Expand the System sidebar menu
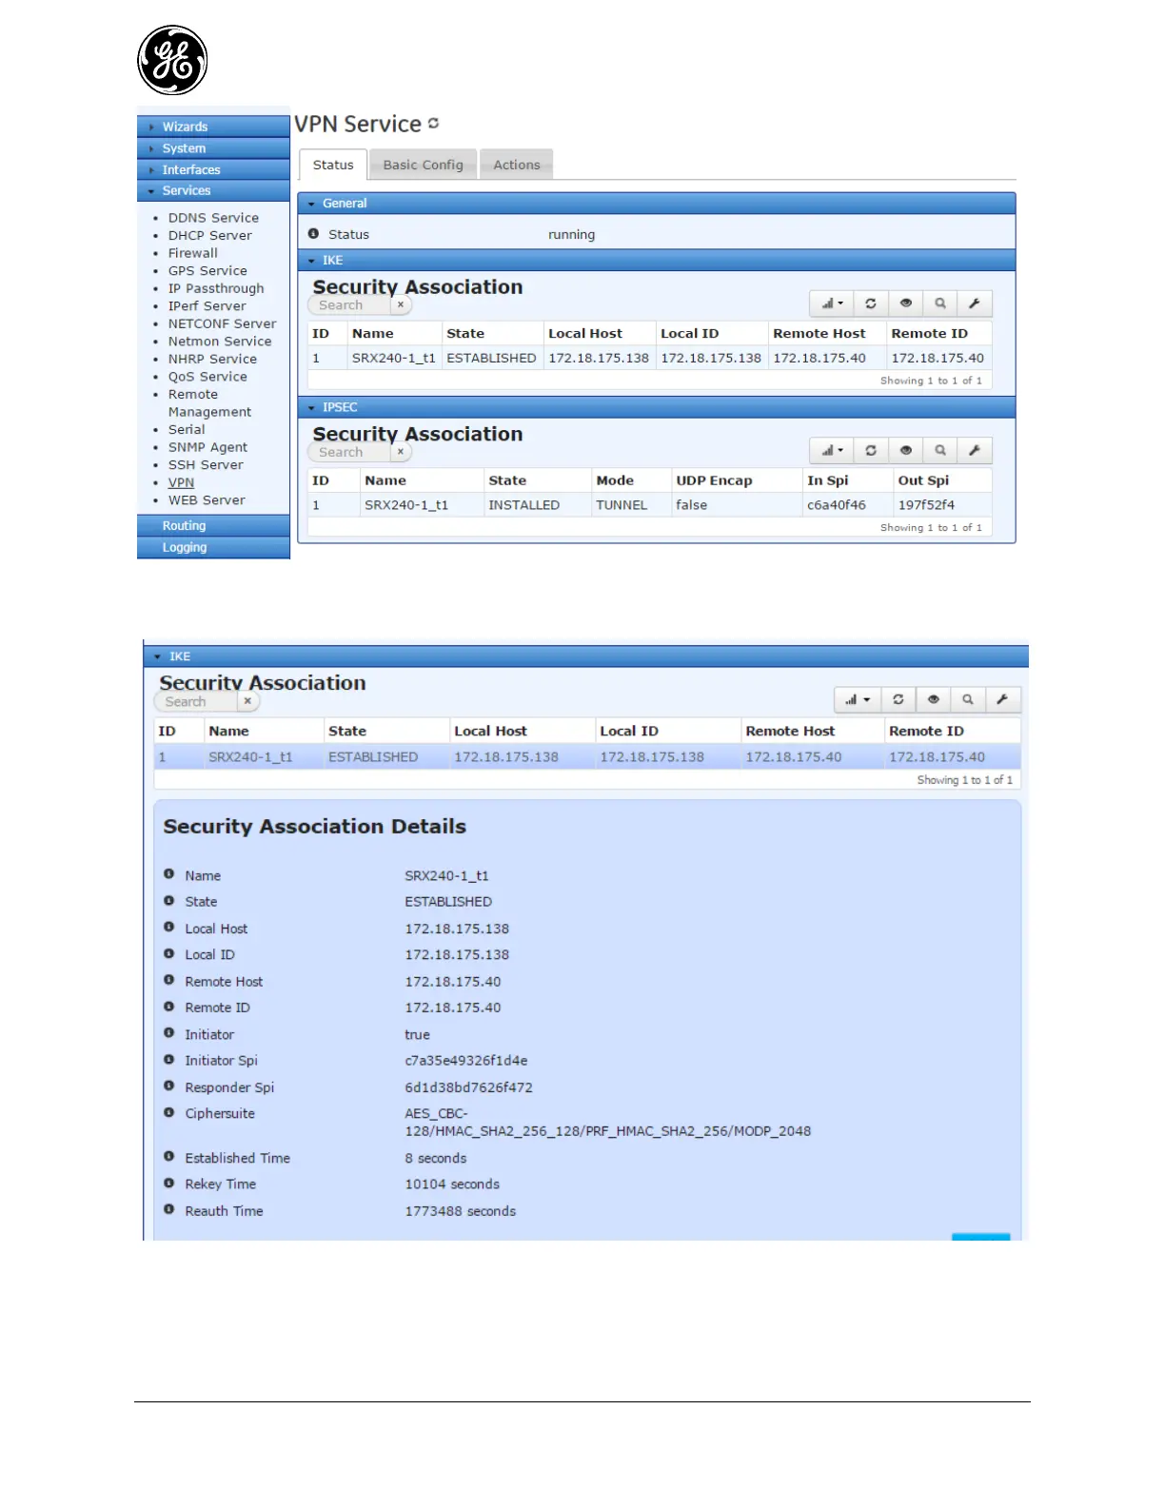Screen dimensions: 1165x1507 [213, 148]
